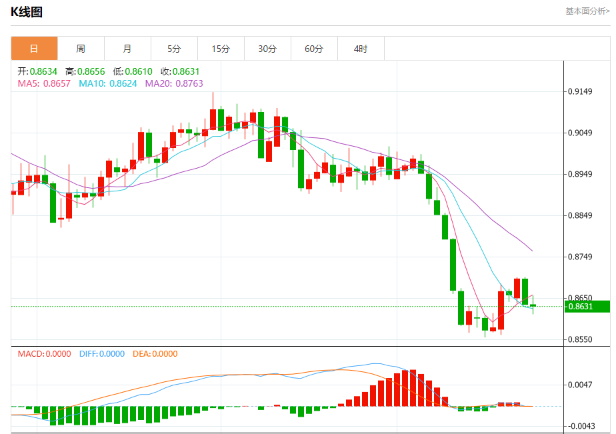Click the MA20 indicator label
Viewport: 616px width, 434px height.
(x=174, y=83)
